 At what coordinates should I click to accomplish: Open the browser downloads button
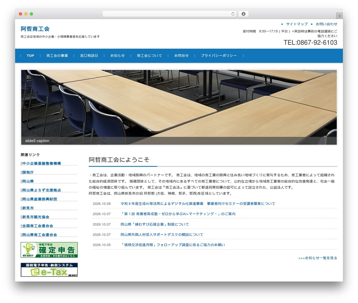243,14
